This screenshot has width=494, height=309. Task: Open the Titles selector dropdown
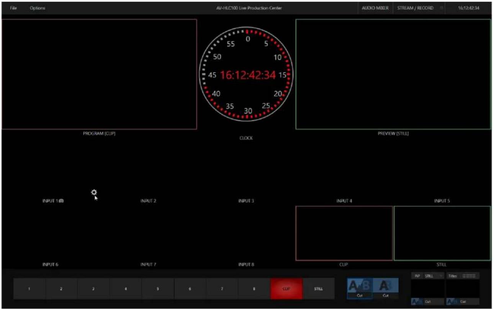coord(469,276)
